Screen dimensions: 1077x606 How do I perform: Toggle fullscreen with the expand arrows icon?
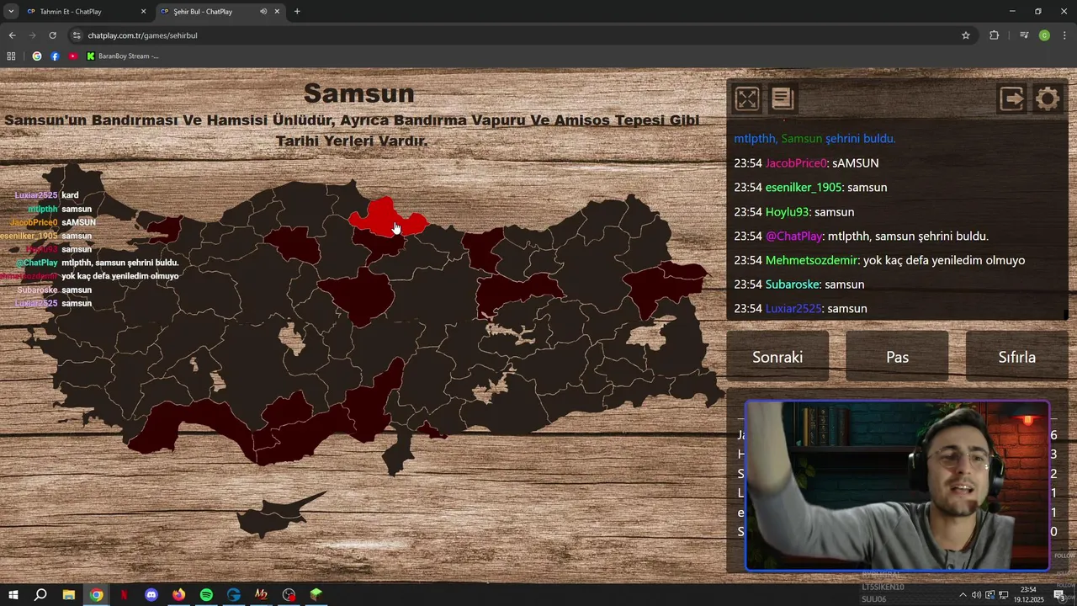[x=746, y=98]
